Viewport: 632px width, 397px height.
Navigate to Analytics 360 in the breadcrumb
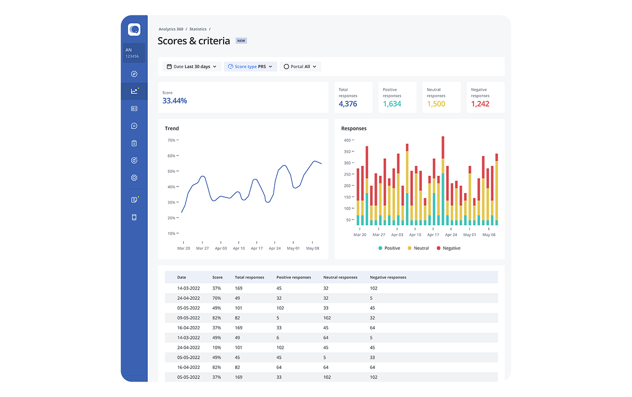[x=170, y=29]
